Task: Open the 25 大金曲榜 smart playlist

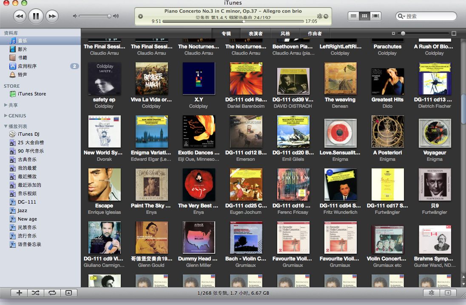Action: tap(40, 143)
